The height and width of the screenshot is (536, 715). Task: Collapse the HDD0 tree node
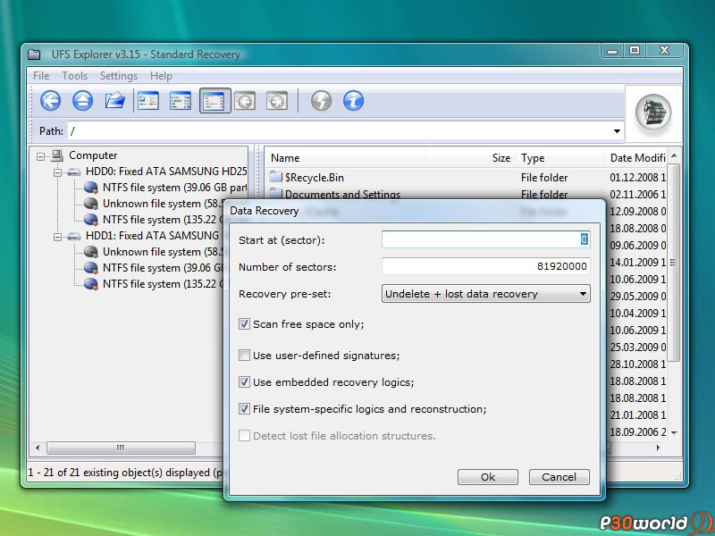[57, 172]
